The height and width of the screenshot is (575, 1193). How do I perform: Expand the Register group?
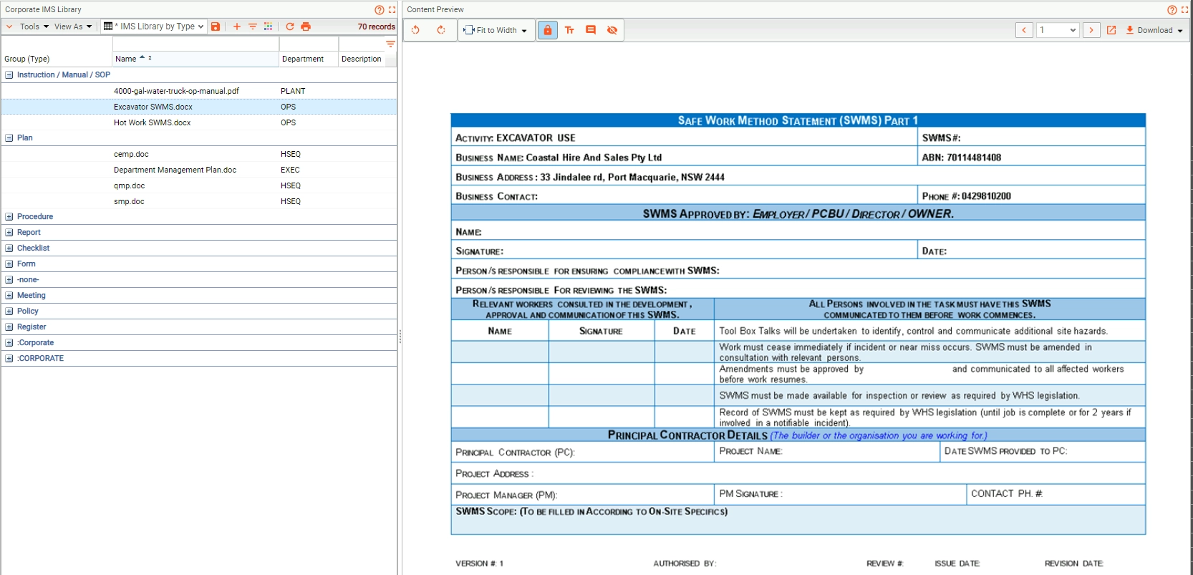pyautogui.click(x=9, y=327)
